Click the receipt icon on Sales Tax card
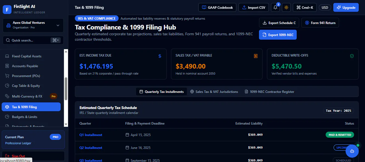This screenshot has height=162, width=365. 256,56
